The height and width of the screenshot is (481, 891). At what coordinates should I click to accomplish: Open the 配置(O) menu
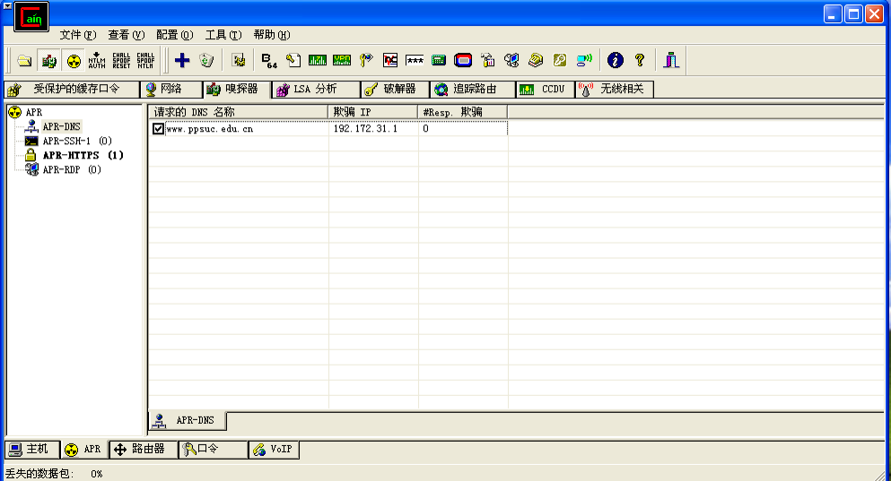pyautogui.click(x=175, y=35)
